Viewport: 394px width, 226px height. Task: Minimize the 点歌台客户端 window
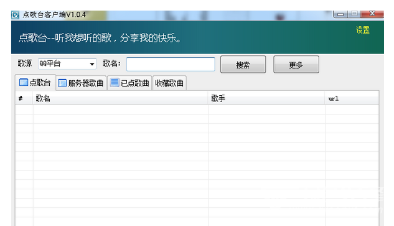pyautogui.click(x=340, y=14)
